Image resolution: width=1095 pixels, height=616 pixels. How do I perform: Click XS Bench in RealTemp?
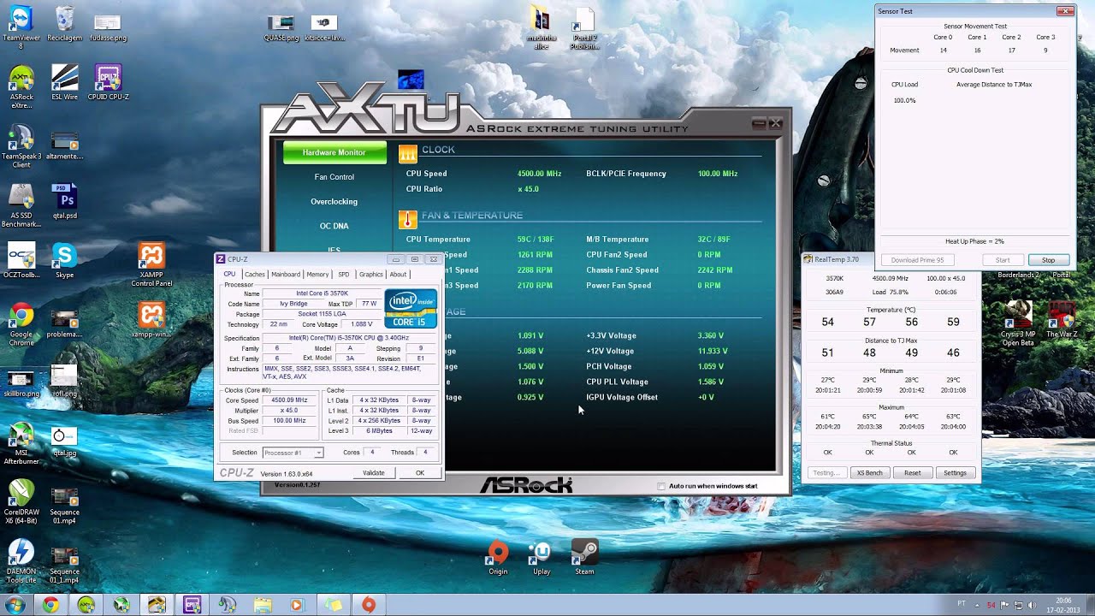tap(870, 473)
